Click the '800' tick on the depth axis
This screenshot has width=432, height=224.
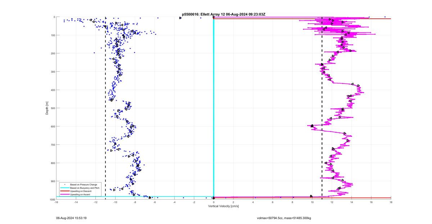(x=52, y=163)
